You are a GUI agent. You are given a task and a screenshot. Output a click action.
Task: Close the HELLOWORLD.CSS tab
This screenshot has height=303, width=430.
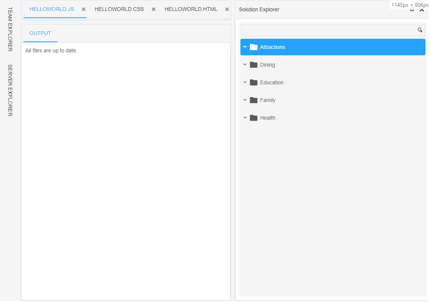(154, 9)
